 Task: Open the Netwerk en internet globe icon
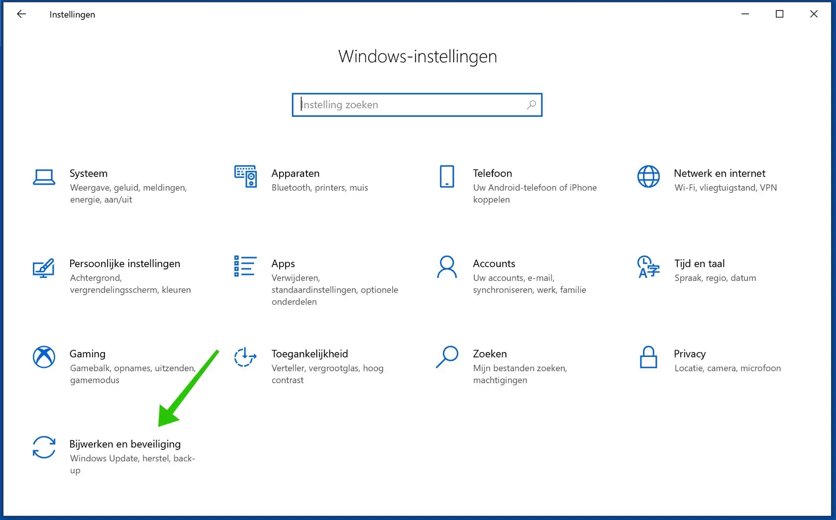[x=648, y=176]
